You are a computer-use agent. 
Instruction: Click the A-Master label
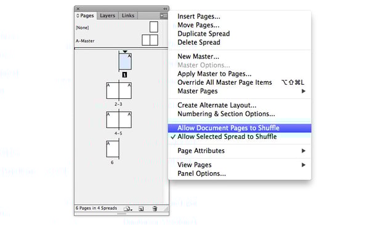(85, 41)
